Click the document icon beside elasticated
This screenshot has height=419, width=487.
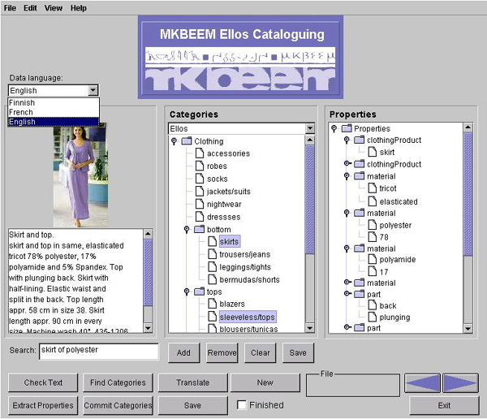click(x=373, y=201)
